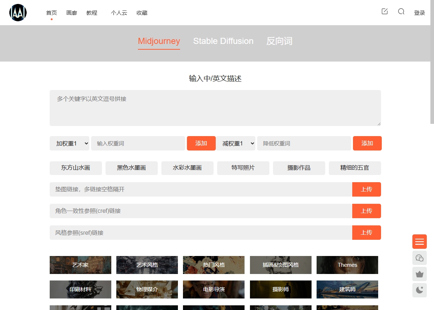Viewport: 434px width, 310px height.
Task: Open 画廊 in the navigation
Action: (72, 13)
